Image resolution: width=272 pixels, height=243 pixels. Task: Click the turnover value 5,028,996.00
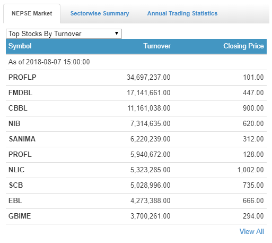(x=151, y=185)
